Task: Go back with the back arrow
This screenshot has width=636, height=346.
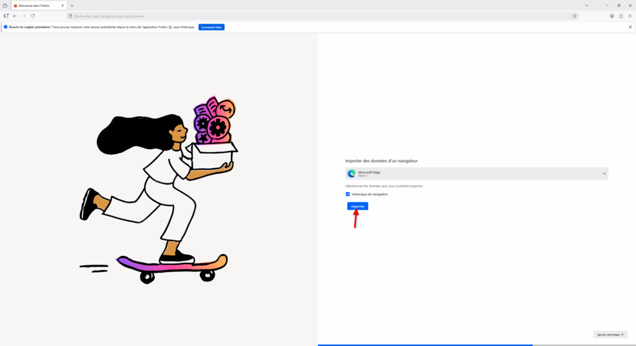Action: (x=15, y=16)
